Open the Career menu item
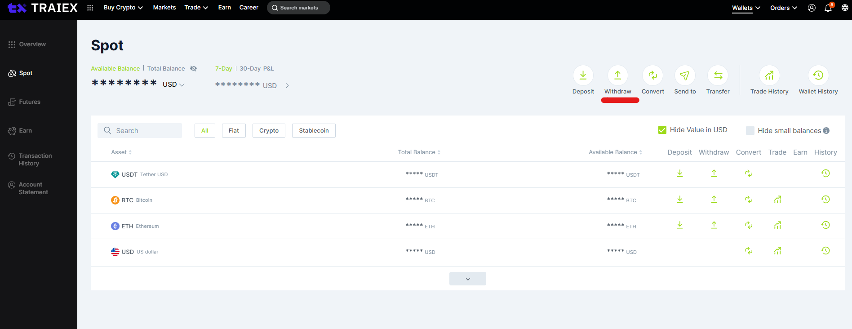 [x=249, y=8]
